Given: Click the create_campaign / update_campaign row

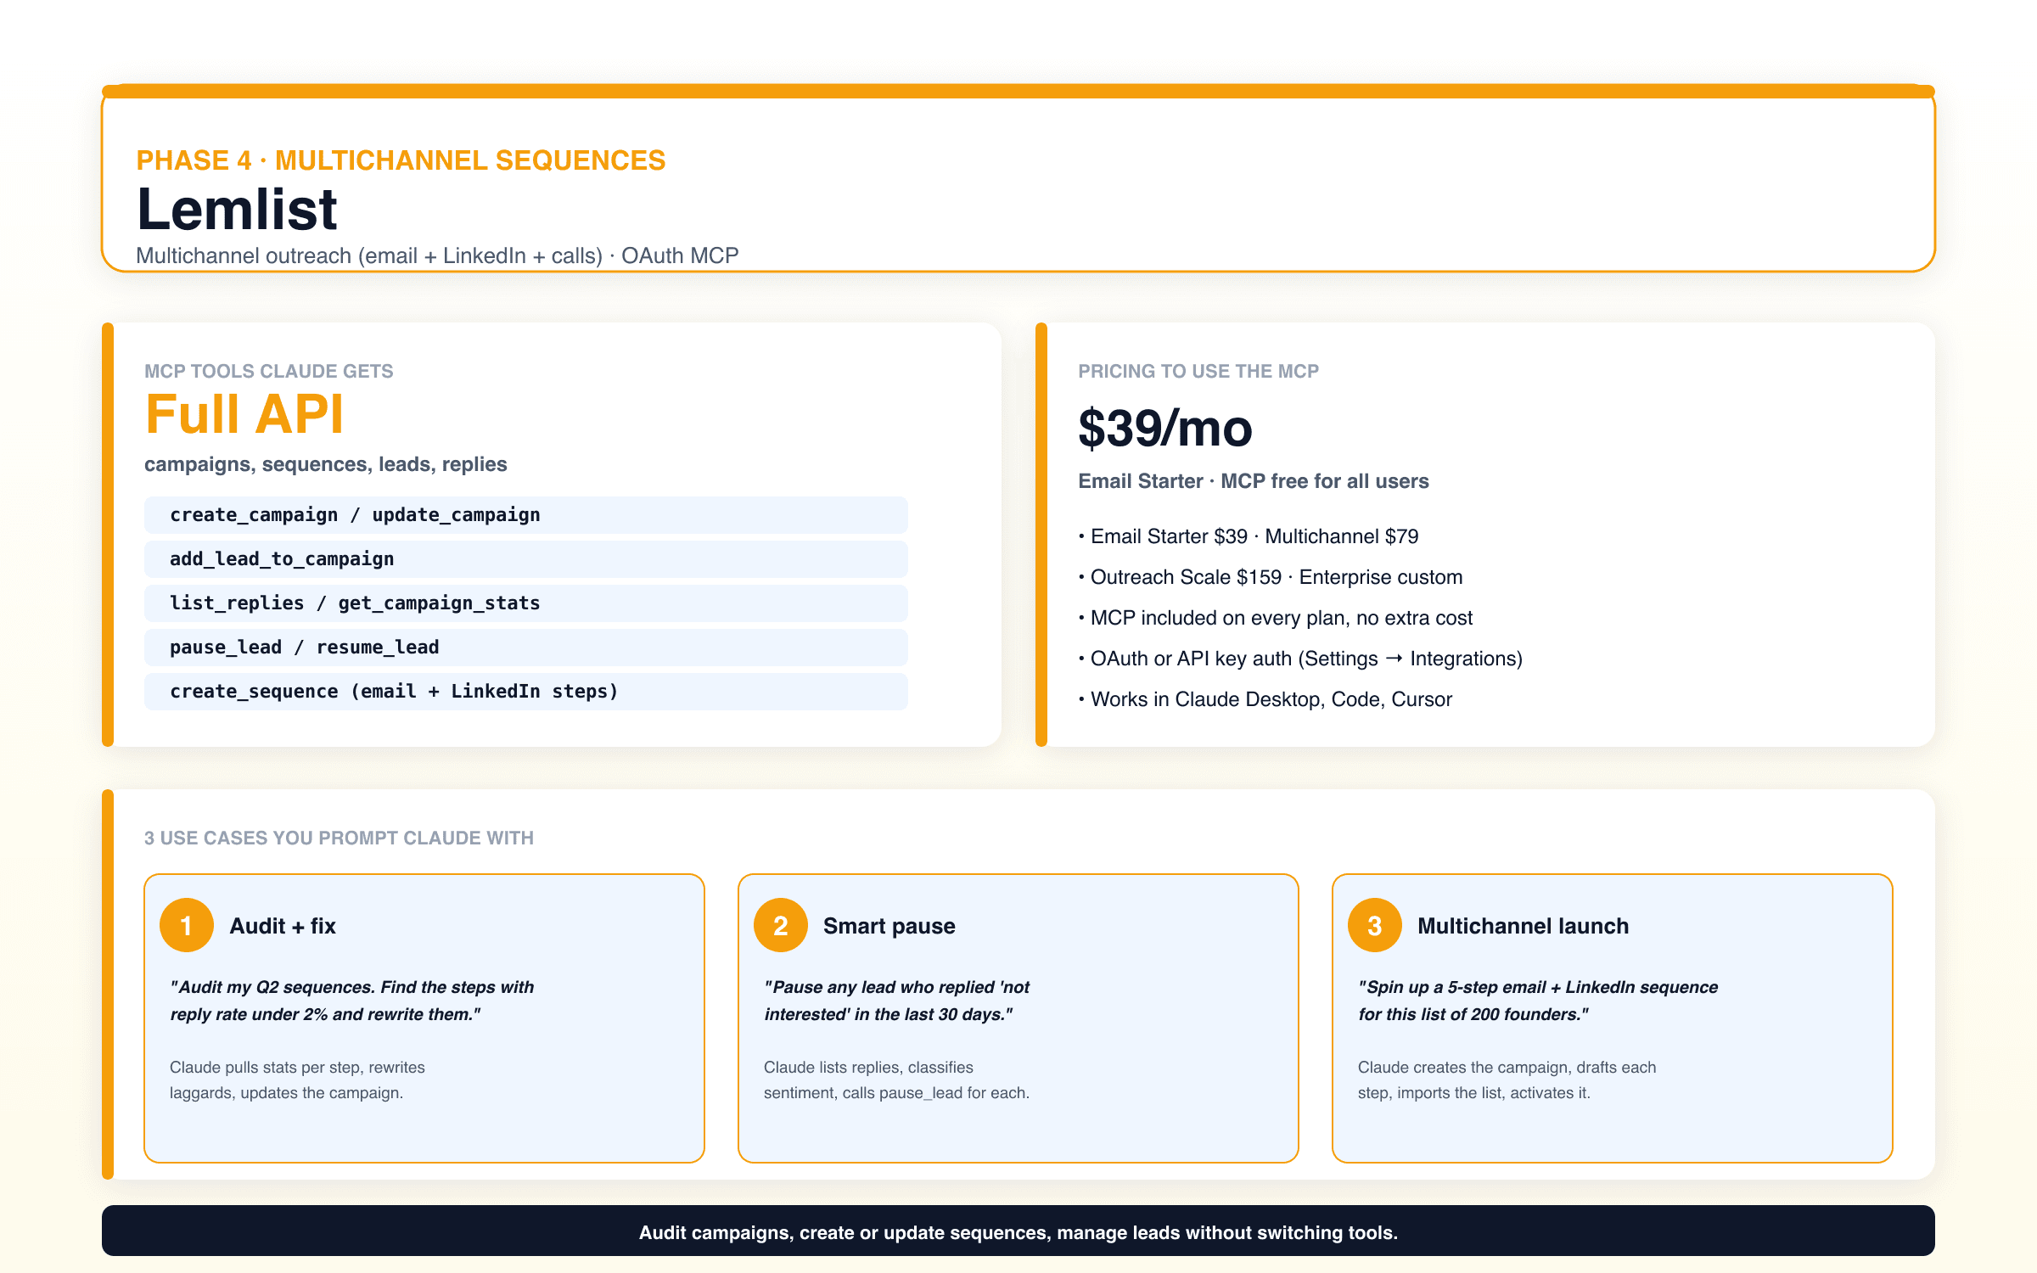Looking at the screenshot, I should pos(525,515).
